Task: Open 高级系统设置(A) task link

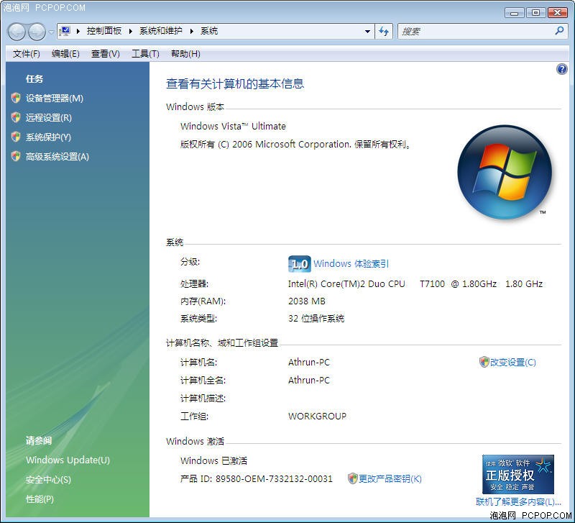Action: pos(57,157)
